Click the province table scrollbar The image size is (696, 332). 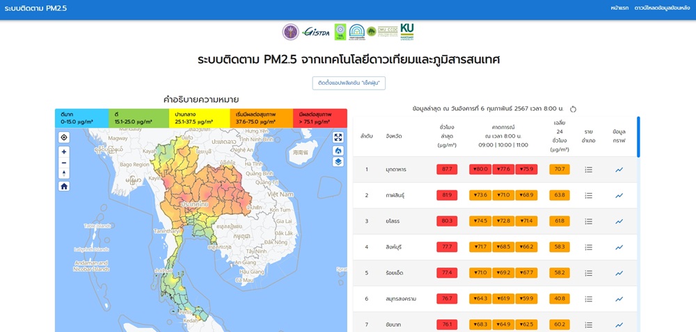638,138
